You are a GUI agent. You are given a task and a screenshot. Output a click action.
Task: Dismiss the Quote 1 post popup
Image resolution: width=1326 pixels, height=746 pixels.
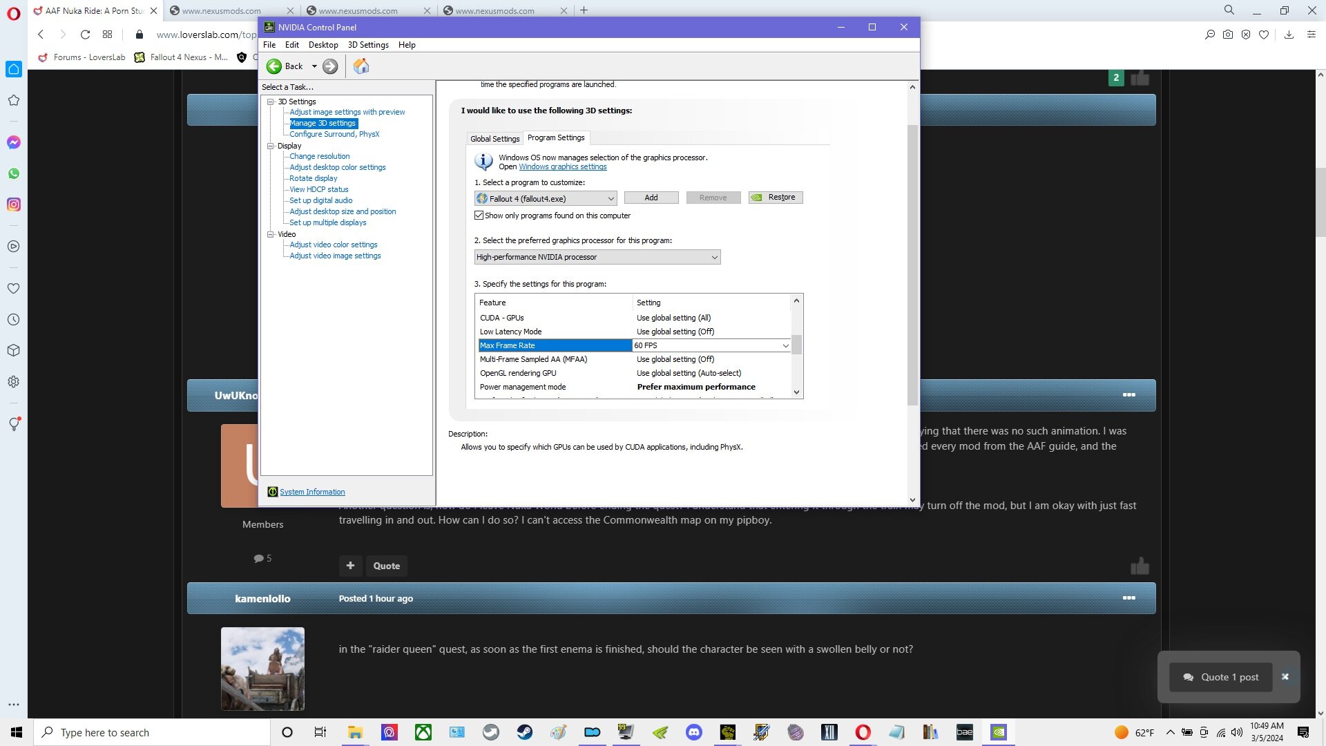pos(1285,677)
